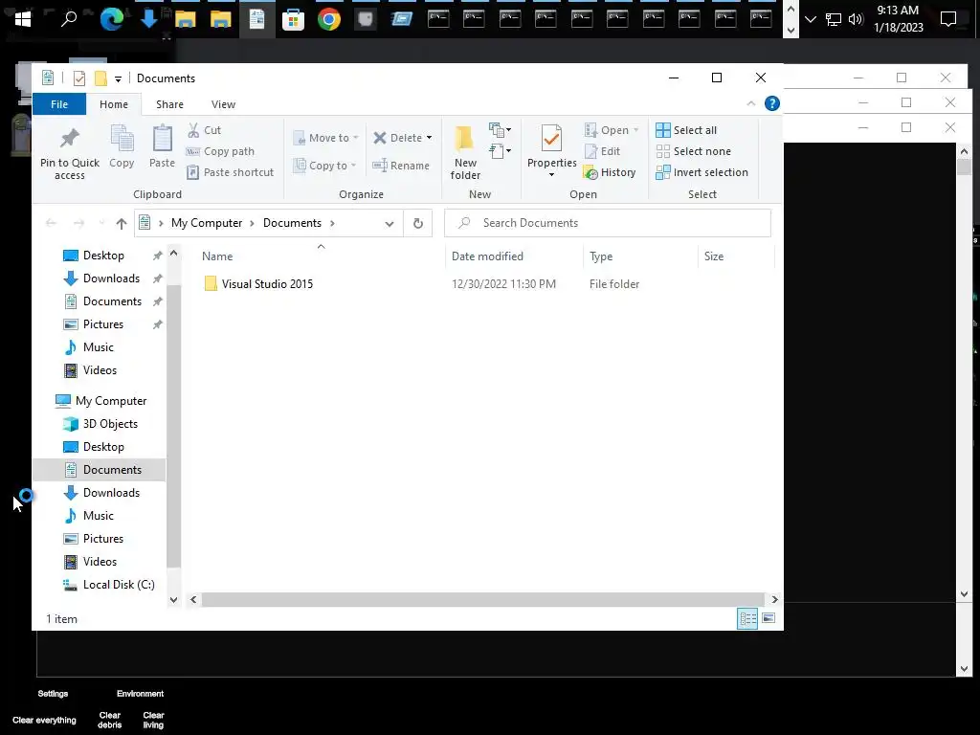Go up one folder level

(122, 223)
